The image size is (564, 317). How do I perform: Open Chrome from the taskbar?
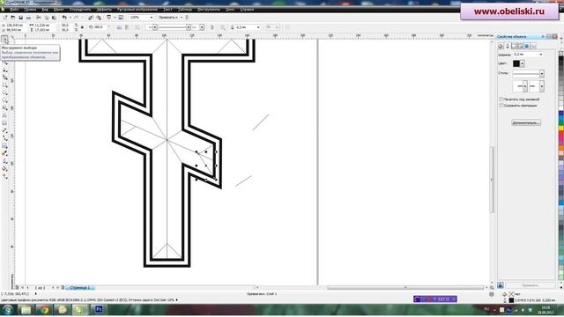(x=44, y=309)
